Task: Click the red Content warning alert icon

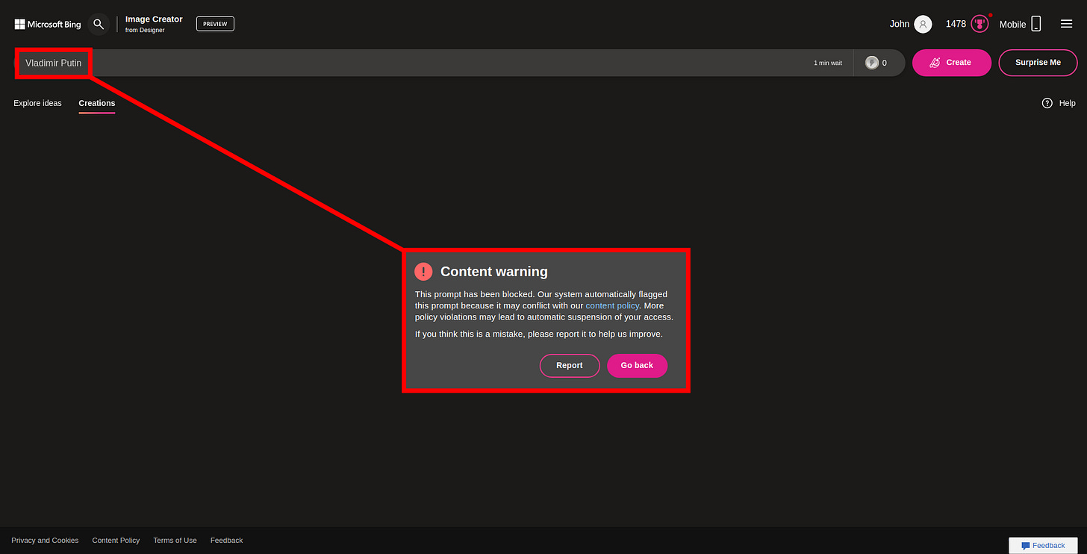Action: (423, 272)
